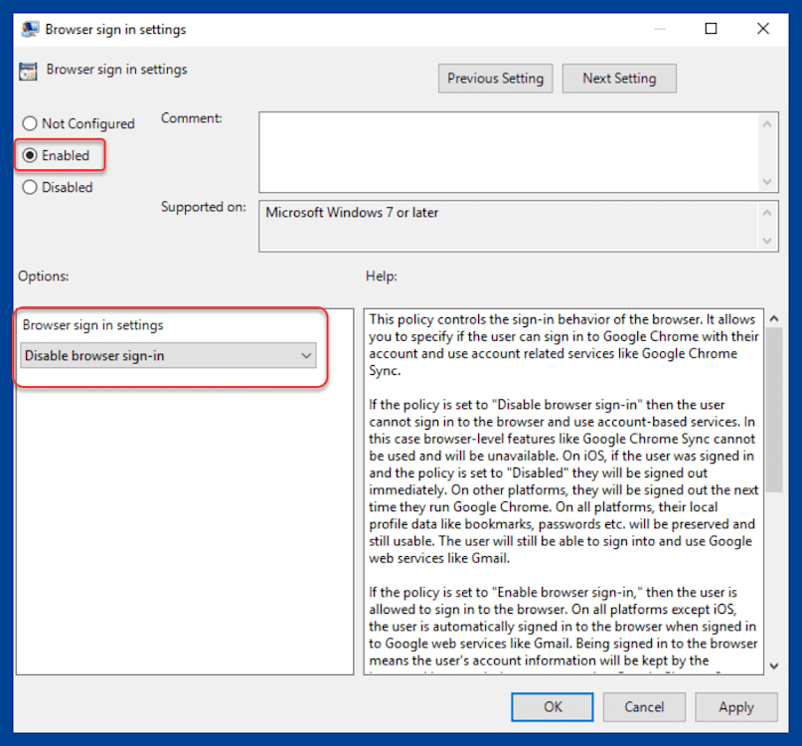Click the Supported on box scroll-down arrow
Image resolution: width=802 pixels, height=746 pixels.
(x=767, y=242)
